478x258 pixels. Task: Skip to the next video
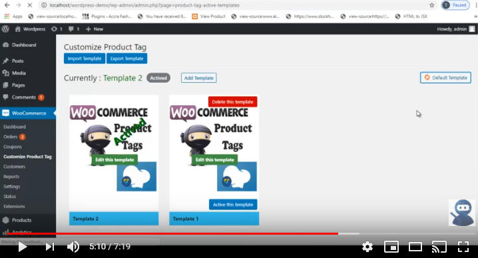pos(50,247)
